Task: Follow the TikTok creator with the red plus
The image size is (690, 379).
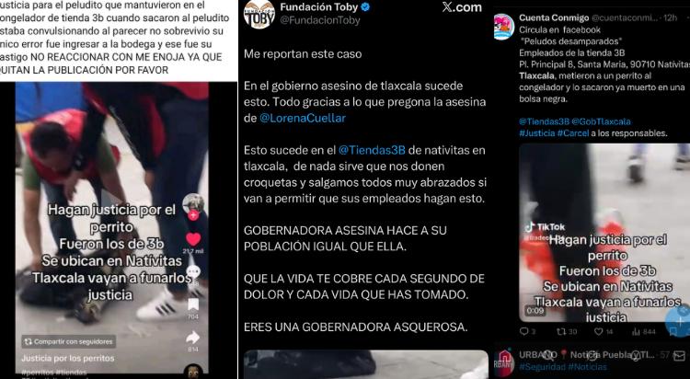Action: [x=193, y=215]
